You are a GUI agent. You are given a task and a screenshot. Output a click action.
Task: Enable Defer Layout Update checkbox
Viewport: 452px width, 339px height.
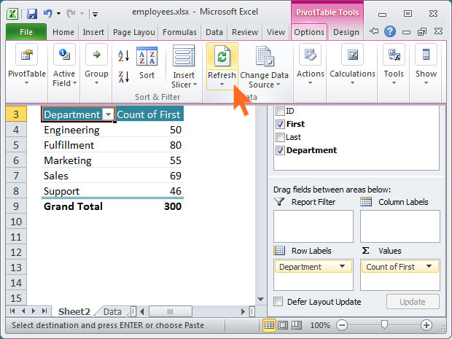point(278,302)
